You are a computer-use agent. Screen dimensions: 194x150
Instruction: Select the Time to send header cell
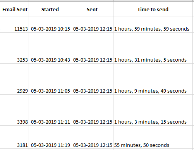[154, 9]
